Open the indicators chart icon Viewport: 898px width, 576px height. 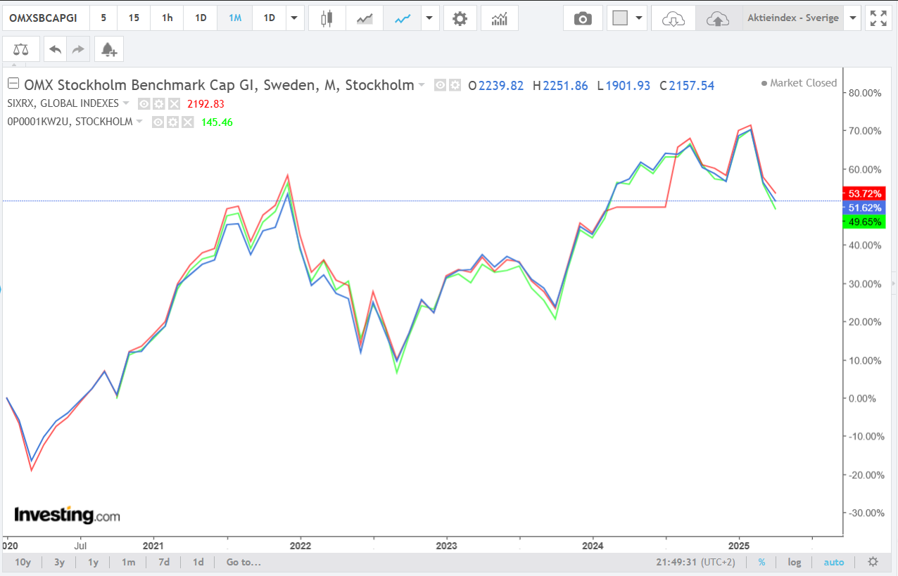click(500, 18)
